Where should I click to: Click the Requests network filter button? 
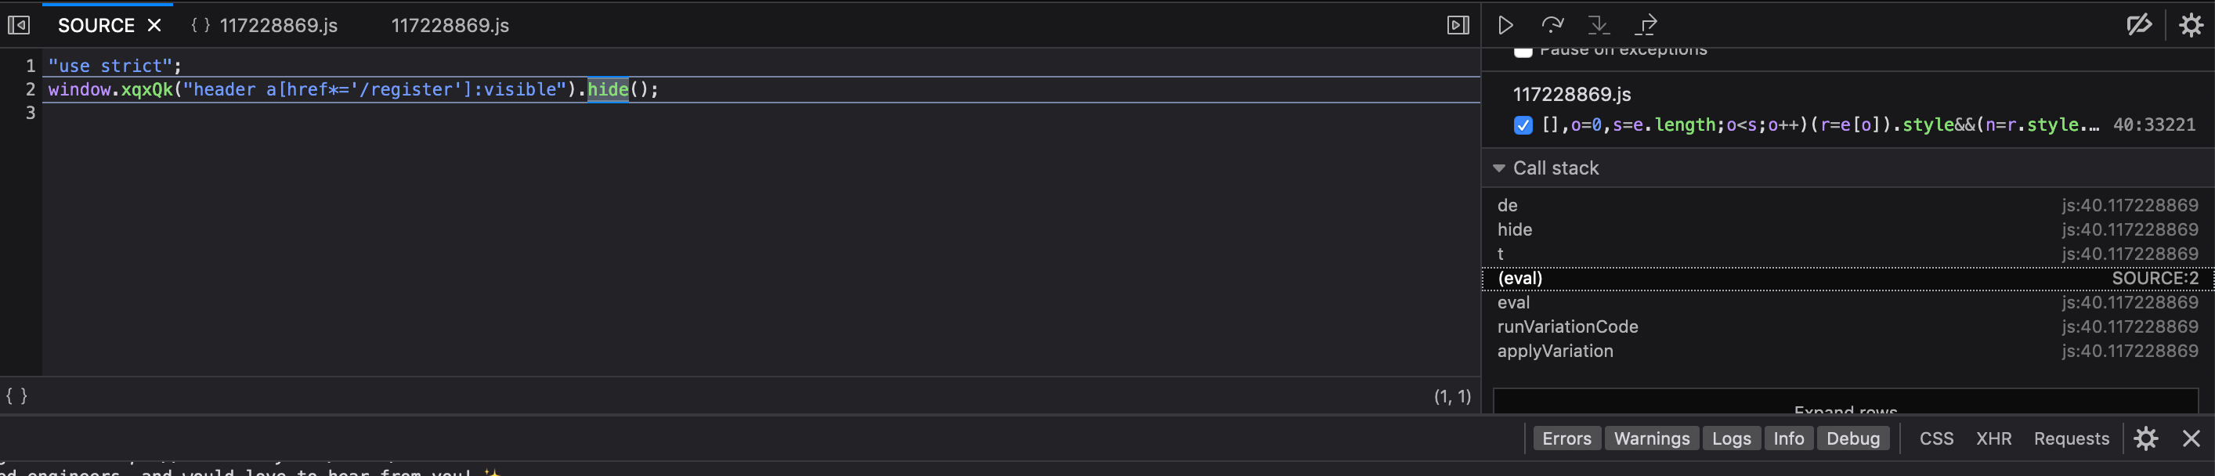coord(2072,438)
